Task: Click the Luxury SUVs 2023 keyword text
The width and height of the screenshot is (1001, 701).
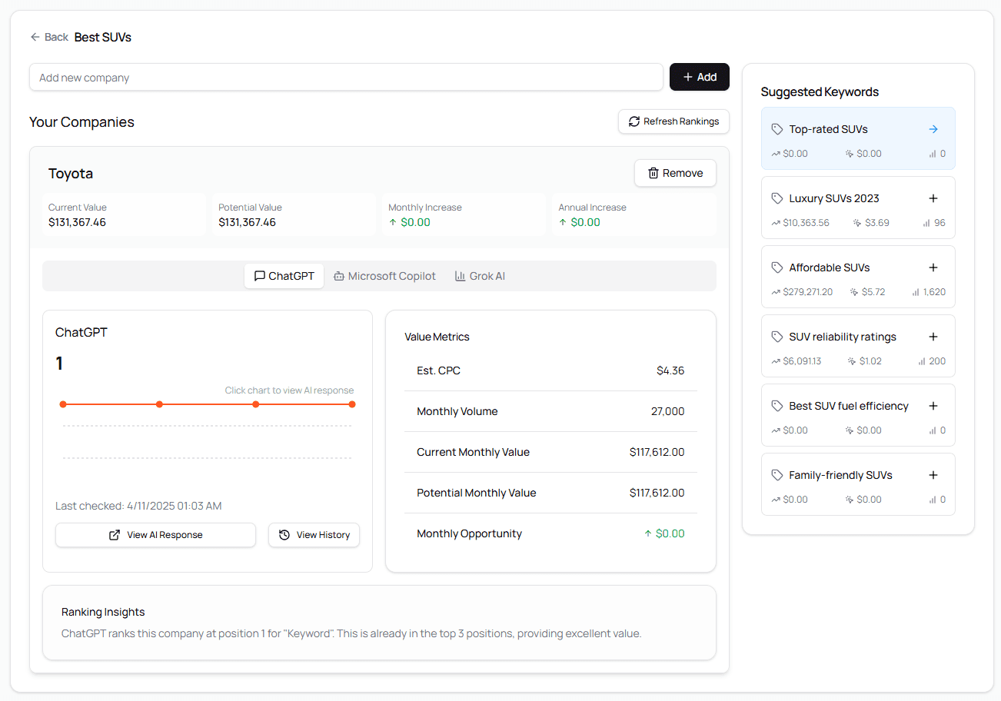Action: point(834,198)
